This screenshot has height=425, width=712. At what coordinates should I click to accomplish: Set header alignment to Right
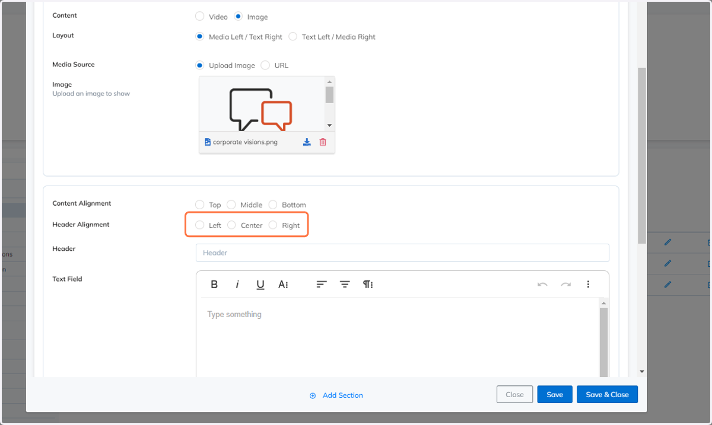tap(273, 225)
